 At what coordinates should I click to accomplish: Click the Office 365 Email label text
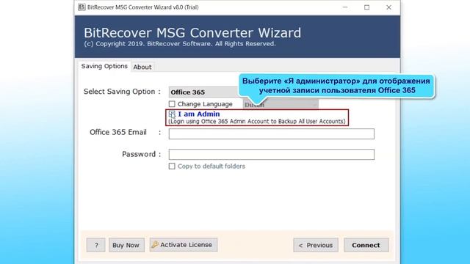coord(118,132)
